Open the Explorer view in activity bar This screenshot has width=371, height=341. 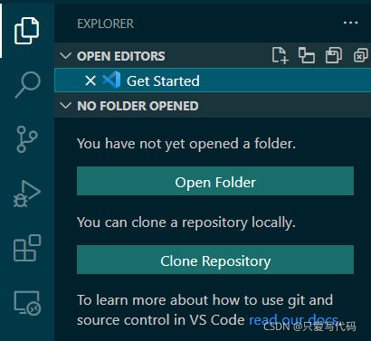point(27,31)
